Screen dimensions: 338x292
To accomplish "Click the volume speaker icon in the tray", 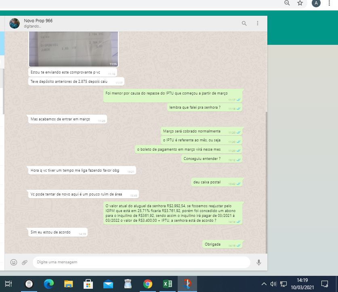I will (273, 284).
